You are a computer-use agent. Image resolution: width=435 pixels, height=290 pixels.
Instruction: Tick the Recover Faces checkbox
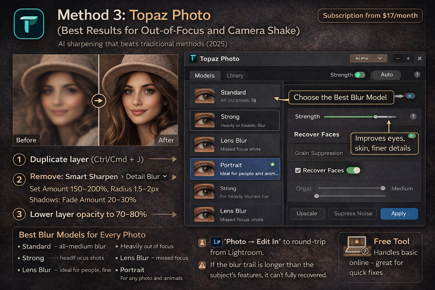tap(298, 170)
